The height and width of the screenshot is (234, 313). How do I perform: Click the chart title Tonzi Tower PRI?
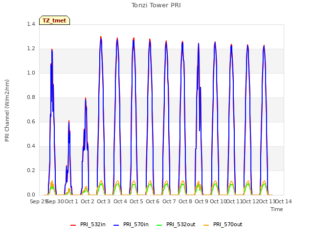156,5
